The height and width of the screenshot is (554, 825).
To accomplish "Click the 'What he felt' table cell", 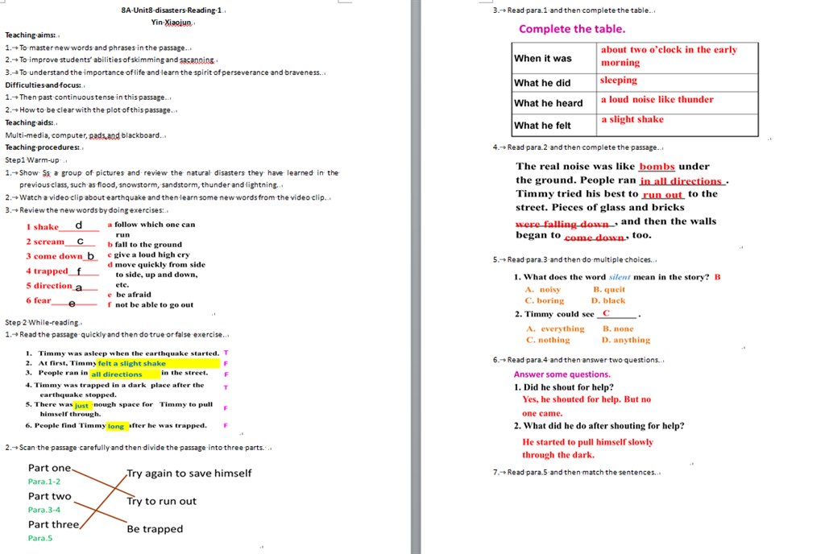I will pos(542,126).
